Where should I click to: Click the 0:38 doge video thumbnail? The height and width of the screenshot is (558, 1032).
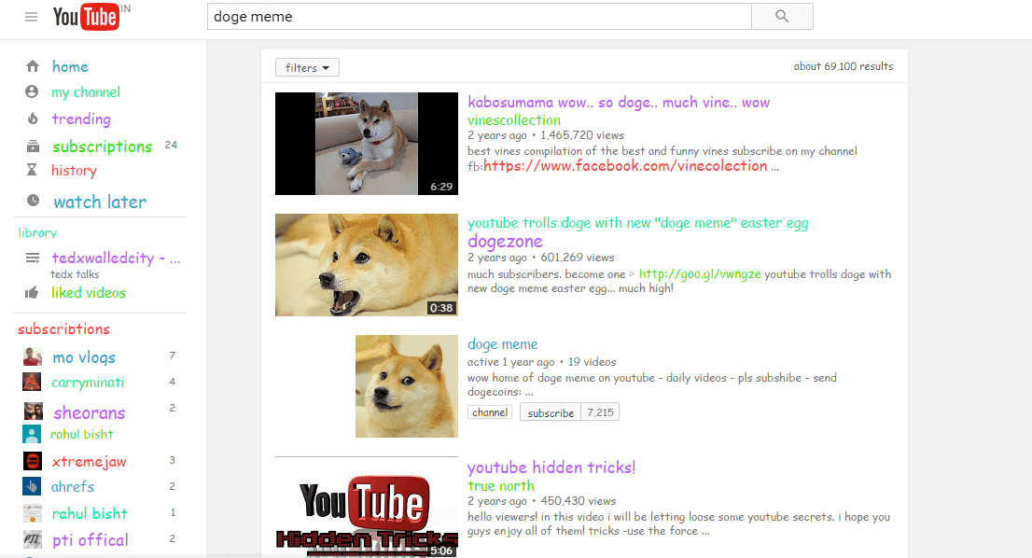367,264
